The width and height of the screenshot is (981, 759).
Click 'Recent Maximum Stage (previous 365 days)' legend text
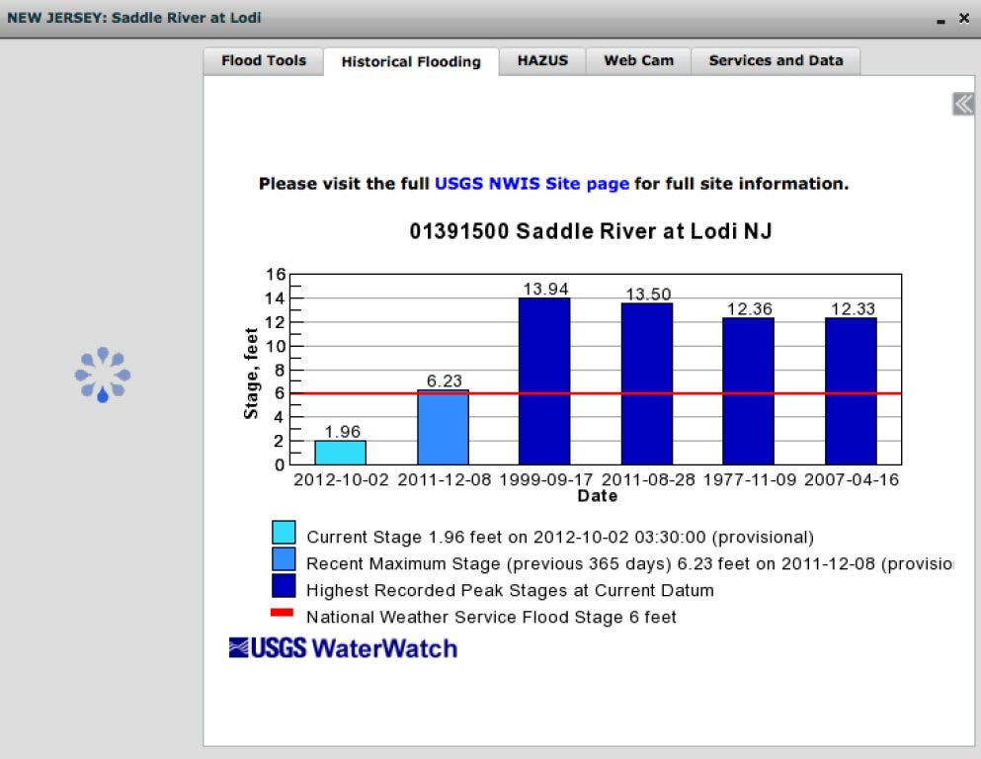(x=629, y=563)
